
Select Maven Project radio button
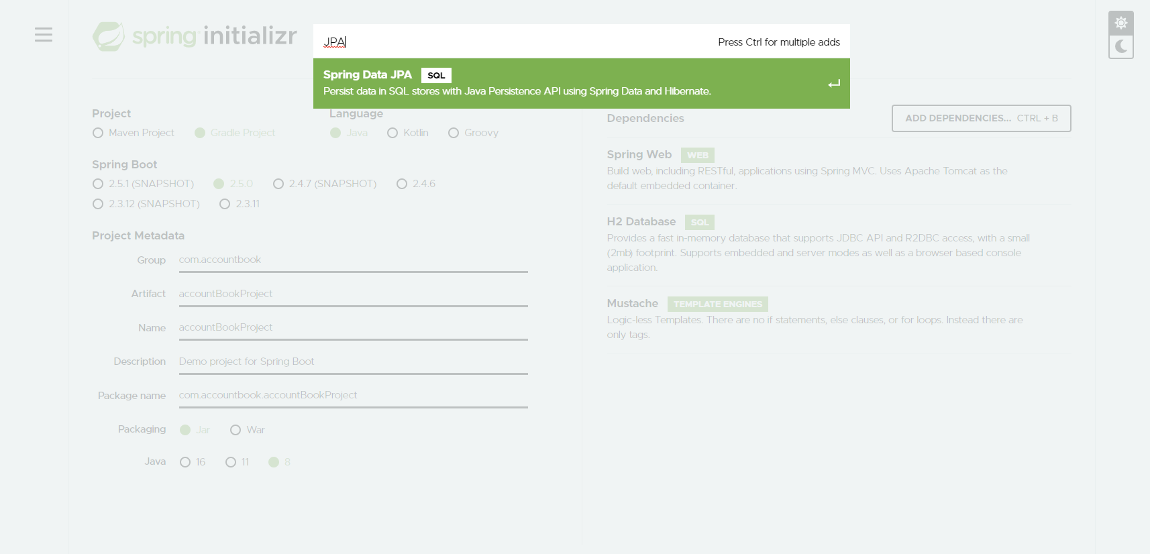pyautogui.click(x=133, y=133)
